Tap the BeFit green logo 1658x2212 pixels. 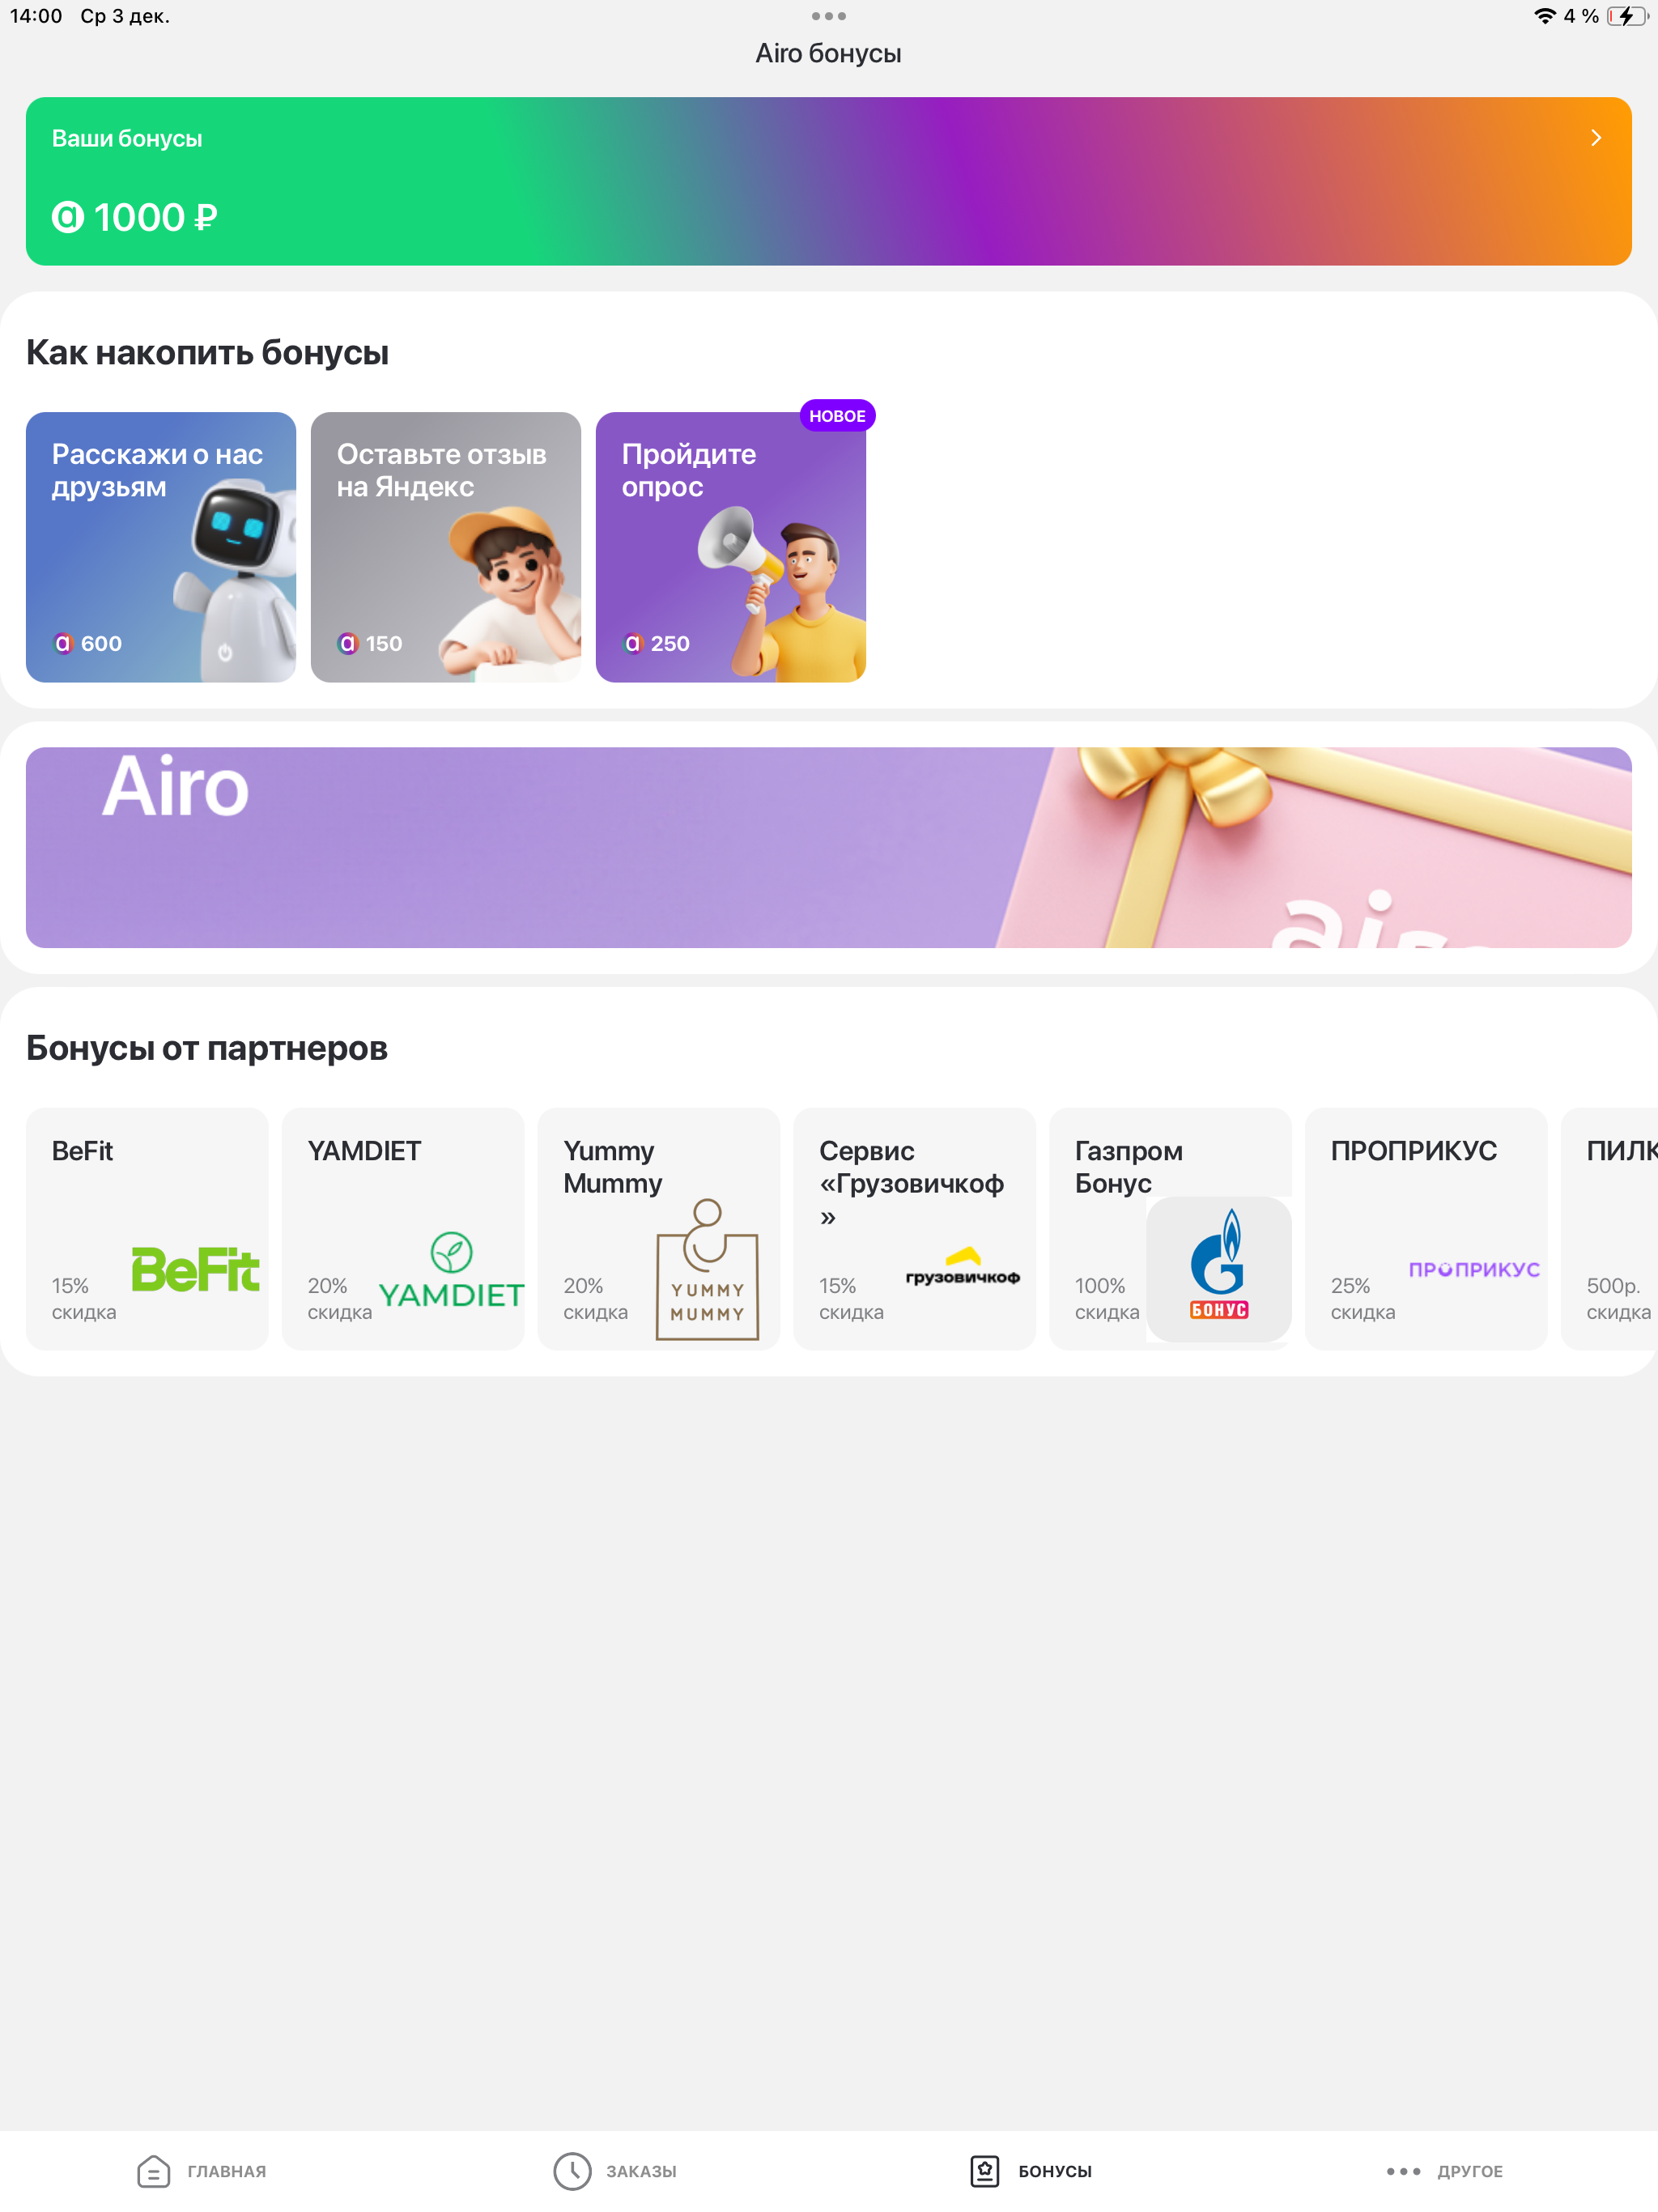[x=196, y=1269]
